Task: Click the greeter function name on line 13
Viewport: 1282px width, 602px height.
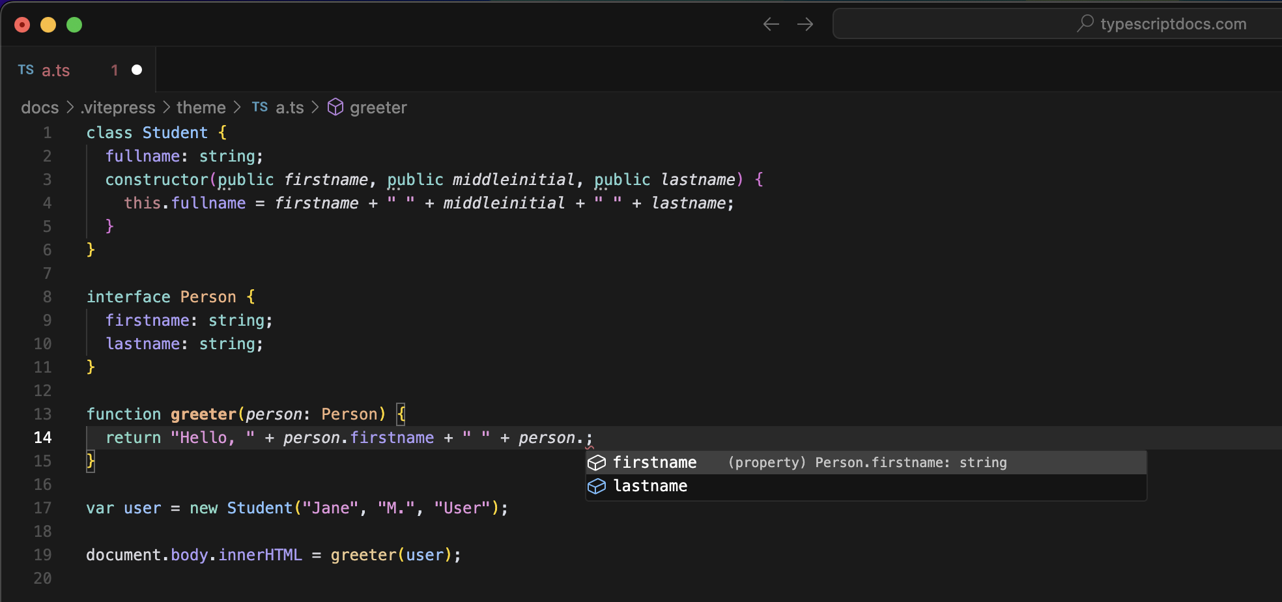Action: (x=203, y=414)
